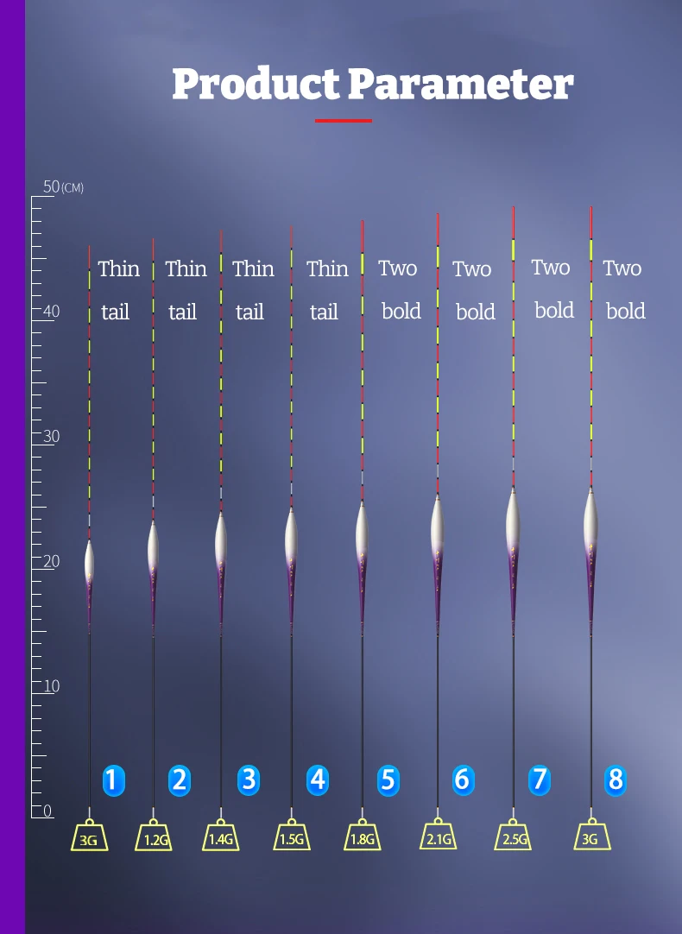Screen dimensions: 682x934
Task: Select the 3G weight icon below float 1
Action: (89, 836)
